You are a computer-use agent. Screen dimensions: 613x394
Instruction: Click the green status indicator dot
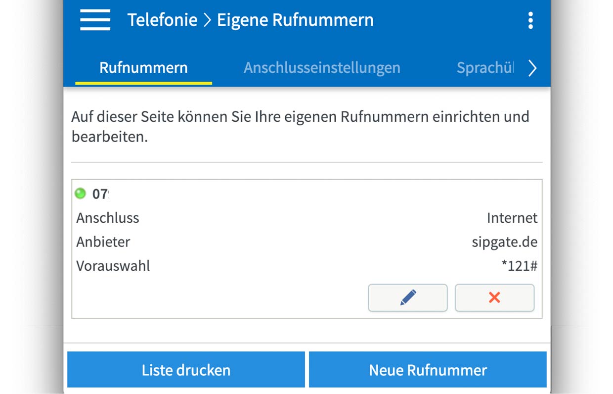pyautogui.click(x=80, y=193)
